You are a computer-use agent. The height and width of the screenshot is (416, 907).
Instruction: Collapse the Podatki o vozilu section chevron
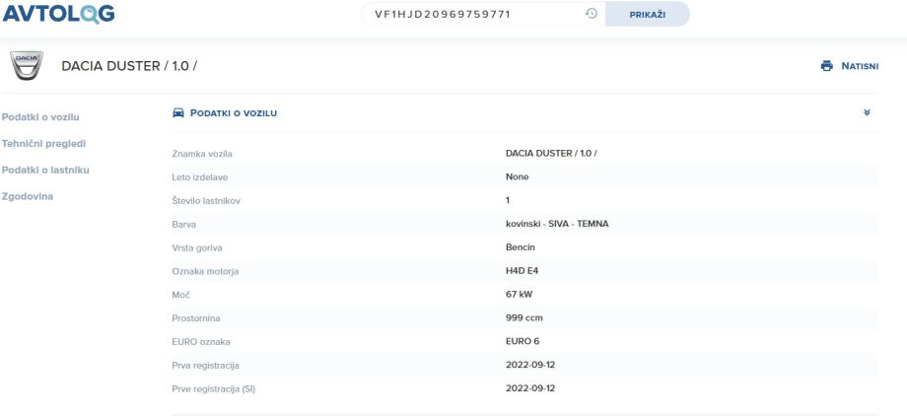pos(867,112)
